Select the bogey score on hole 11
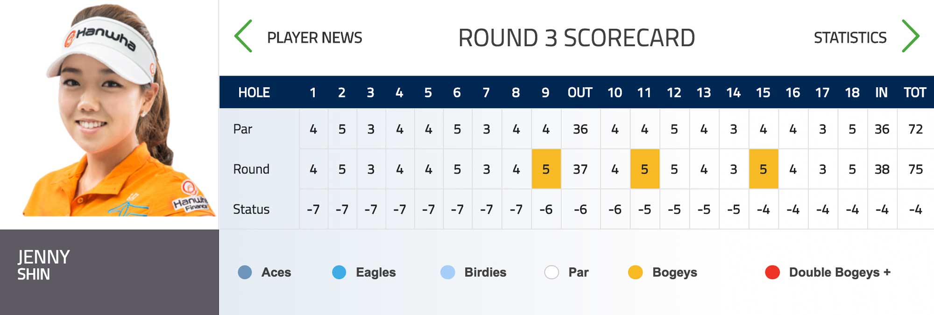 coord(644,169)
